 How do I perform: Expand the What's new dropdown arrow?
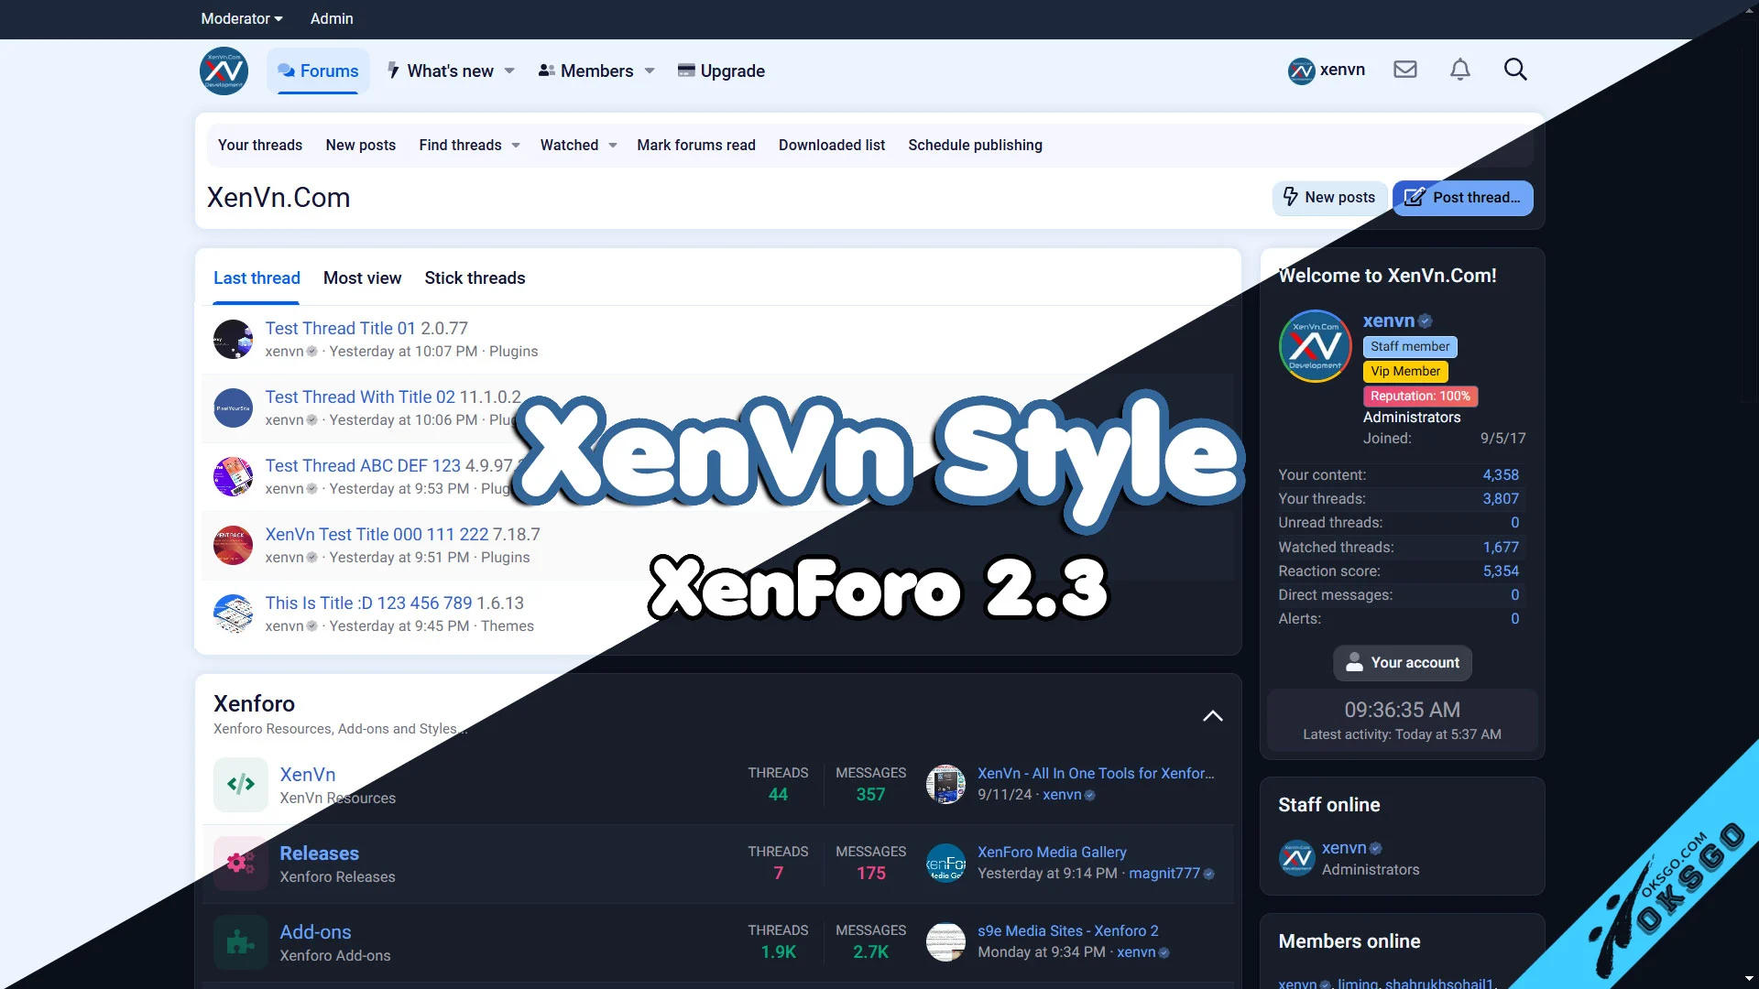click(x=509, y=71)
